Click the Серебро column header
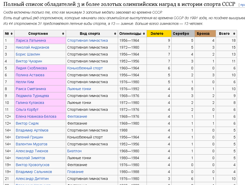Screen dimensions: 245x185 click(183, 34)
